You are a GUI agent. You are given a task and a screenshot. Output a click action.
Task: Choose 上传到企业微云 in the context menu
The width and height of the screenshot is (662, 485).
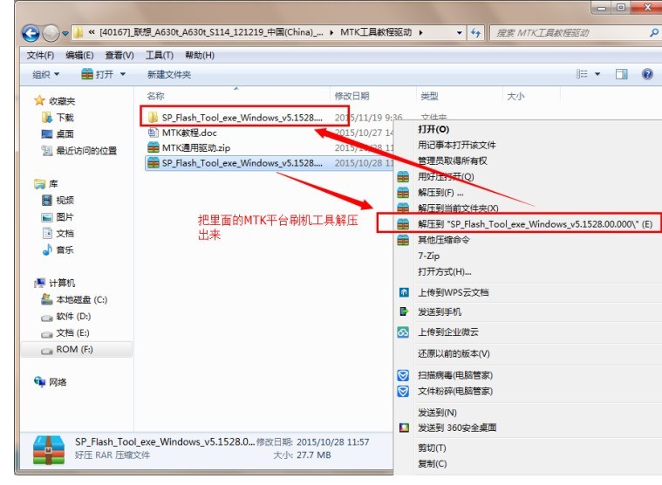point(448,332)
